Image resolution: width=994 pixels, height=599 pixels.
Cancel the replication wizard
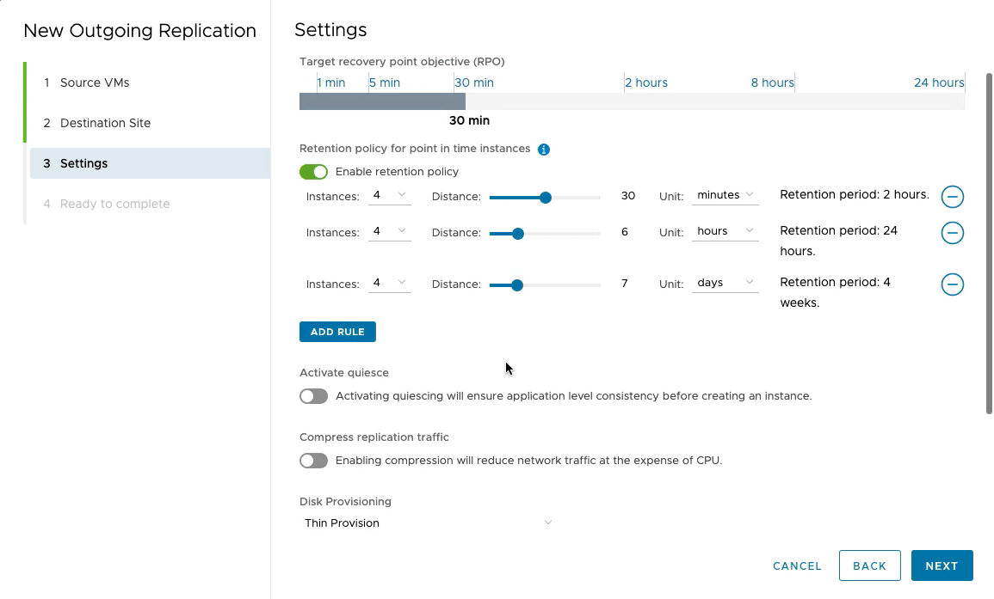pos(797,565)
